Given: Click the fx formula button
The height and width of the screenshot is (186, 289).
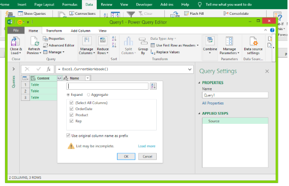Looking at the screenshot, I should tap(48, 69).
